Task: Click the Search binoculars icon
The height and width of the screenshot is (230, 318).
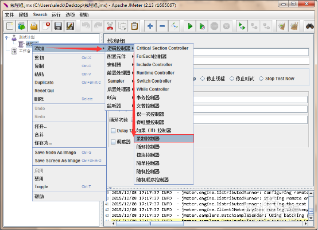Action: (310, 26)
